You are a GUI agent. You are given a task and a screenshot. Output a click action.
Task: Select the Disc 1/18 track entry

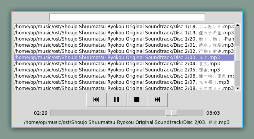tap(124, 27)
